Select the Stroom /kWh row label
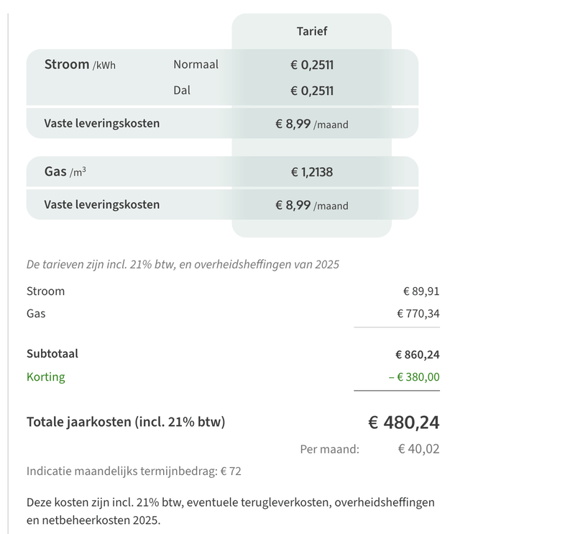 tap(80, 65)
